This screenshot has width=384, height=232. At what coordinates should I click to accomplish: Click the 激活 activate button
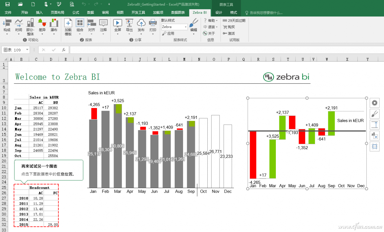click(229, 33)
